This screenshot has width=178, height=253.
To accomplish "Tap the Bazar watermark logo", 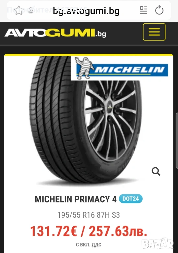I will coord(158,244).
